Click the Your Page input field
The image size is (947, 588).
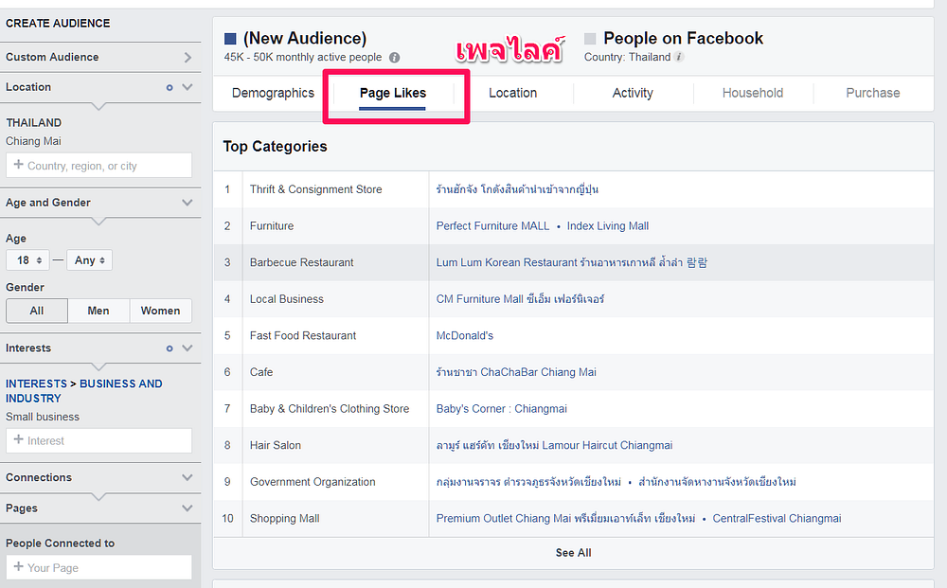(x=99, y=567)
